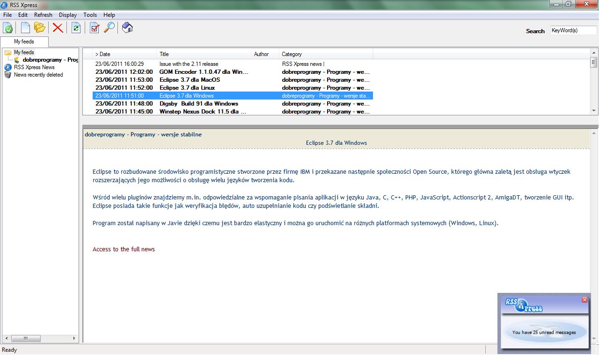Click the green arrows refresh toolbar icon
The image size is (599, 355).
click(x=76, y=28)
